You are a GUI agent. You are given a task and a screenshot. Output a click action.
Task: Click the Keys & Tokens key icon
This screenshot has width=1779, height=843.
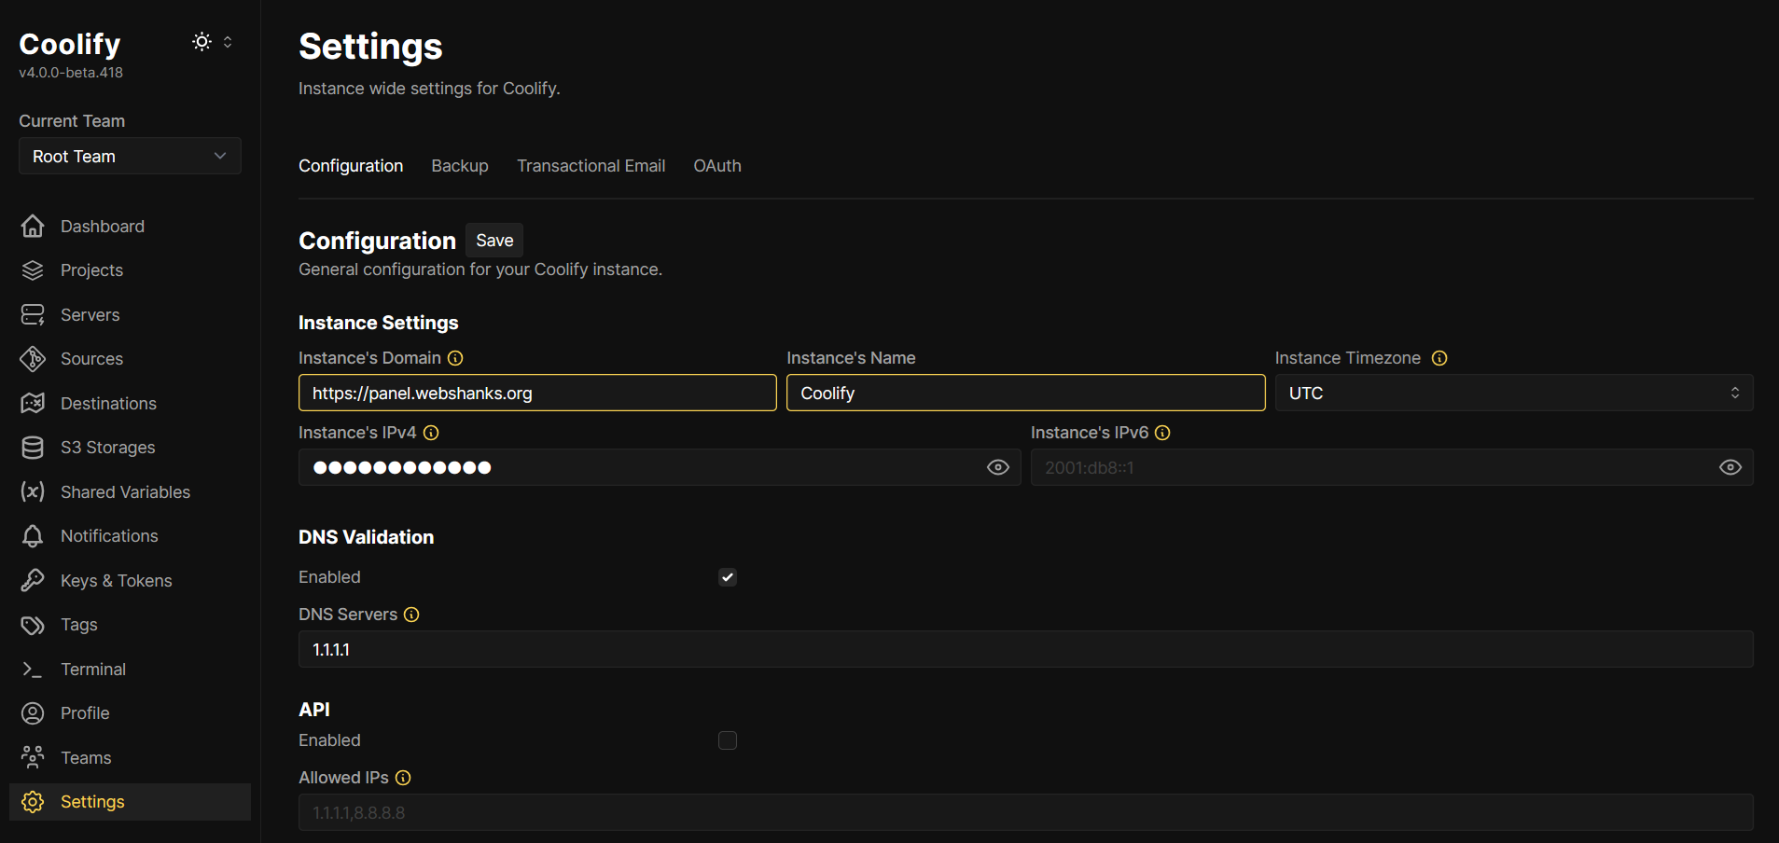click(x=33, y=580)
